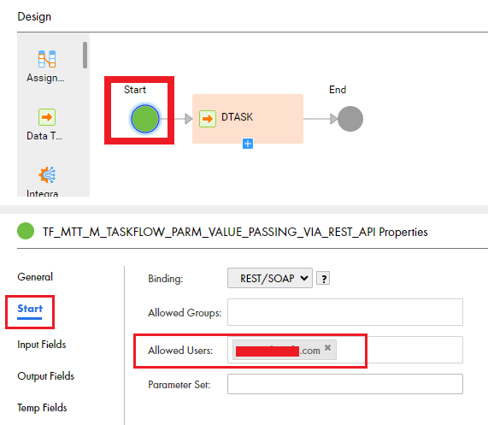Click the Allowed Users label

[180, 351]
